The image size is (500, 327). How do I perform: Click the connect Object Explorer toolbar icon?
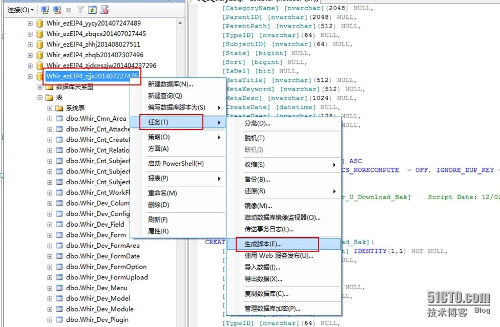[45, 10]
